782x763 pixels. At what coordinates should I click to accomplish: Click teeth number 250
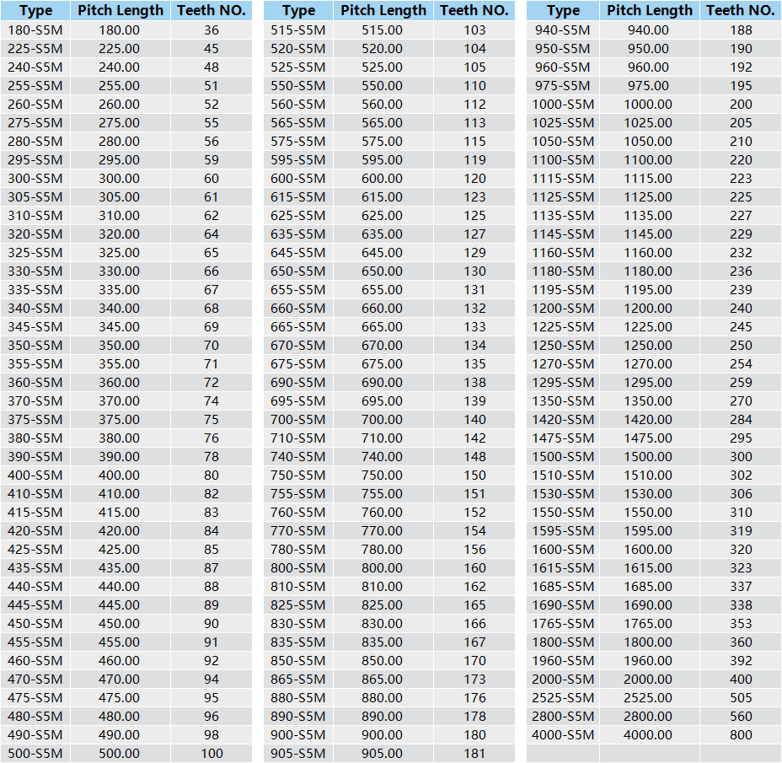point(741,346)
